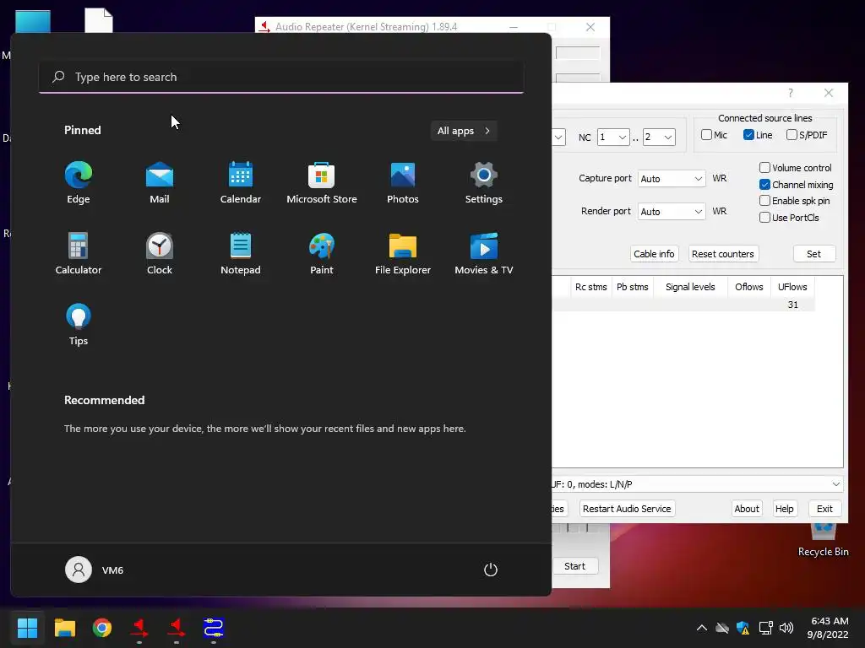Uncheck the Line source line checkbox

pos(748,135)
